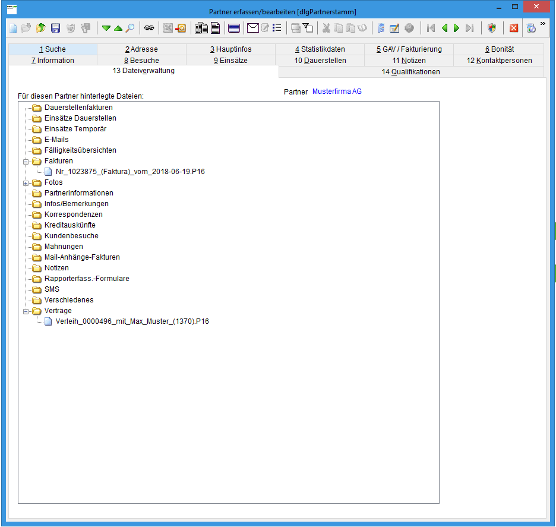Go to next record with green right arrow
Viewport: 556px width, 527px height.
tap(457, 28)
